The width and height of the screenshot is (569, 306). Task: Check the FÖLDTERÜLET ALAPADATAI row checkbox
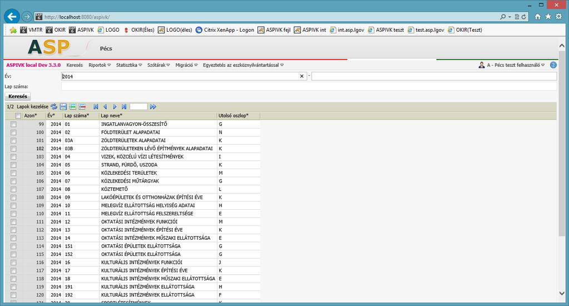pyautogui.click(x=13, y=132)
